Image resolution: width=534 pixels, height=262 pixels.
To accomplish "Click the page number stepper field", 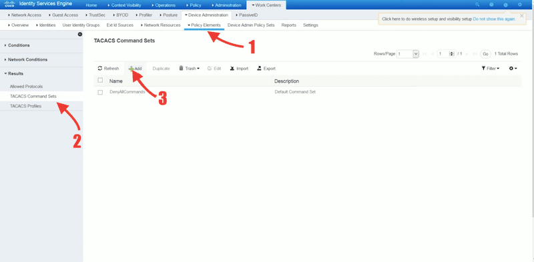I will (446, 54).
